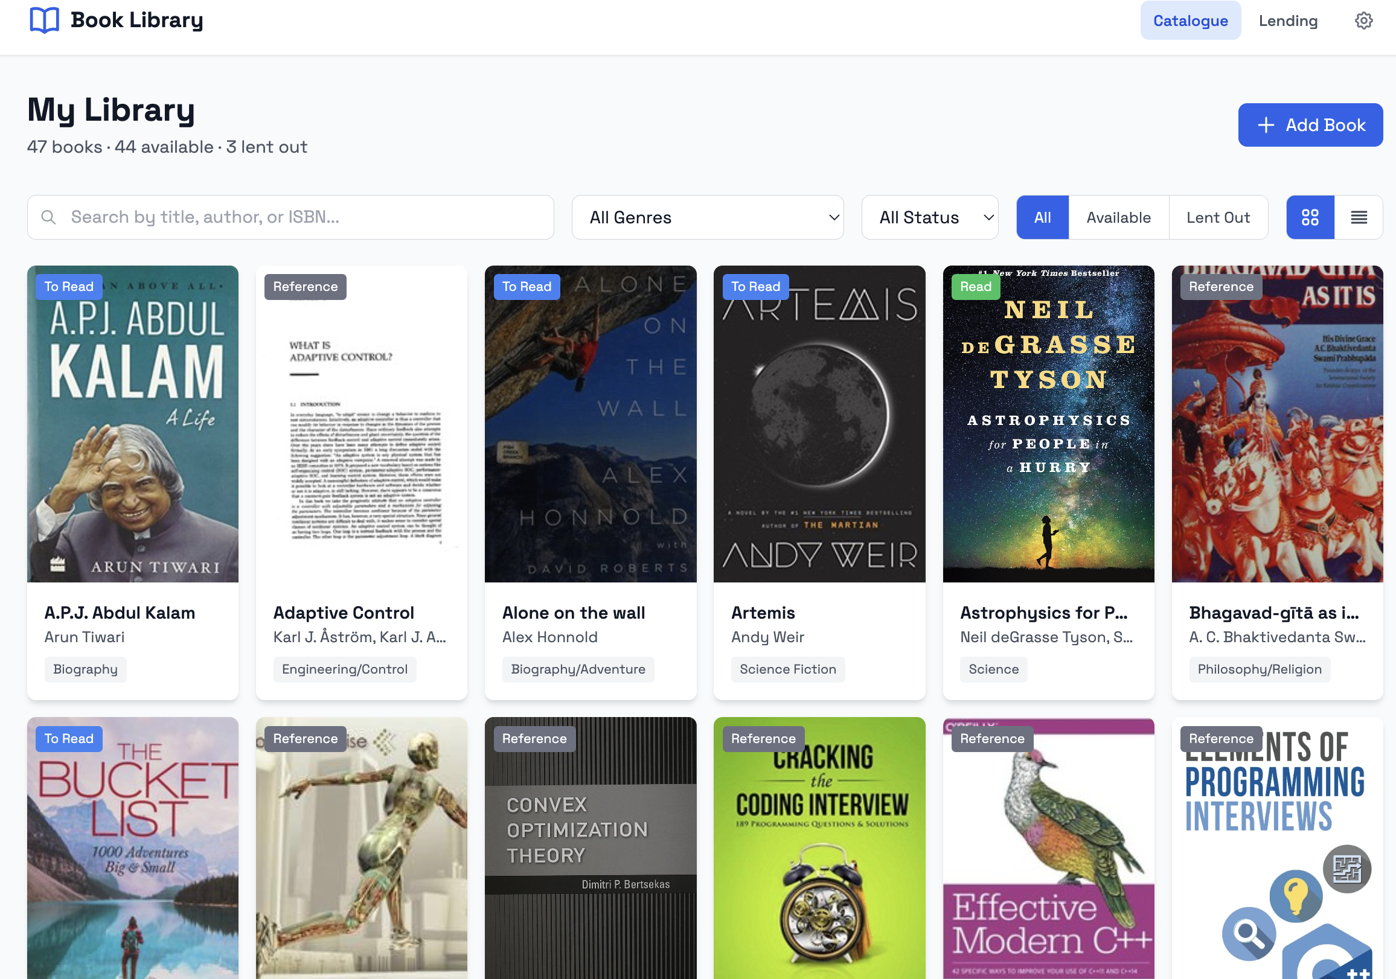Expand the All Status dropdown

930,217
